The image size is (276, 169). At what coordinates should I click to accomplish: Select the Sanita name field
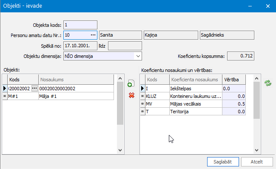[121, 35]
